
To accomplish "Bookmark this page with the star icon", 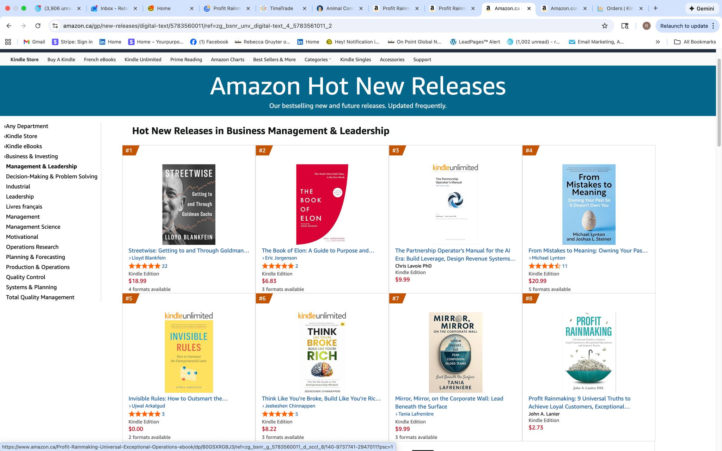I will (605, 26).
